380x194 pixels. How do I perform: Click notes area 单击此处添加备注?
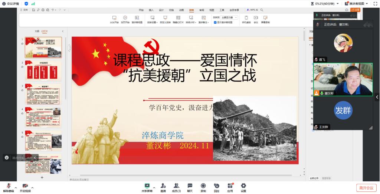click(x=79, y=180)
